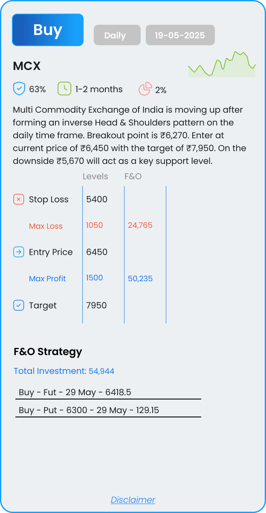Viewport: 266px width, 513px height.
Task: Click the F&O Strategy heading
Action: pos(48,352)
